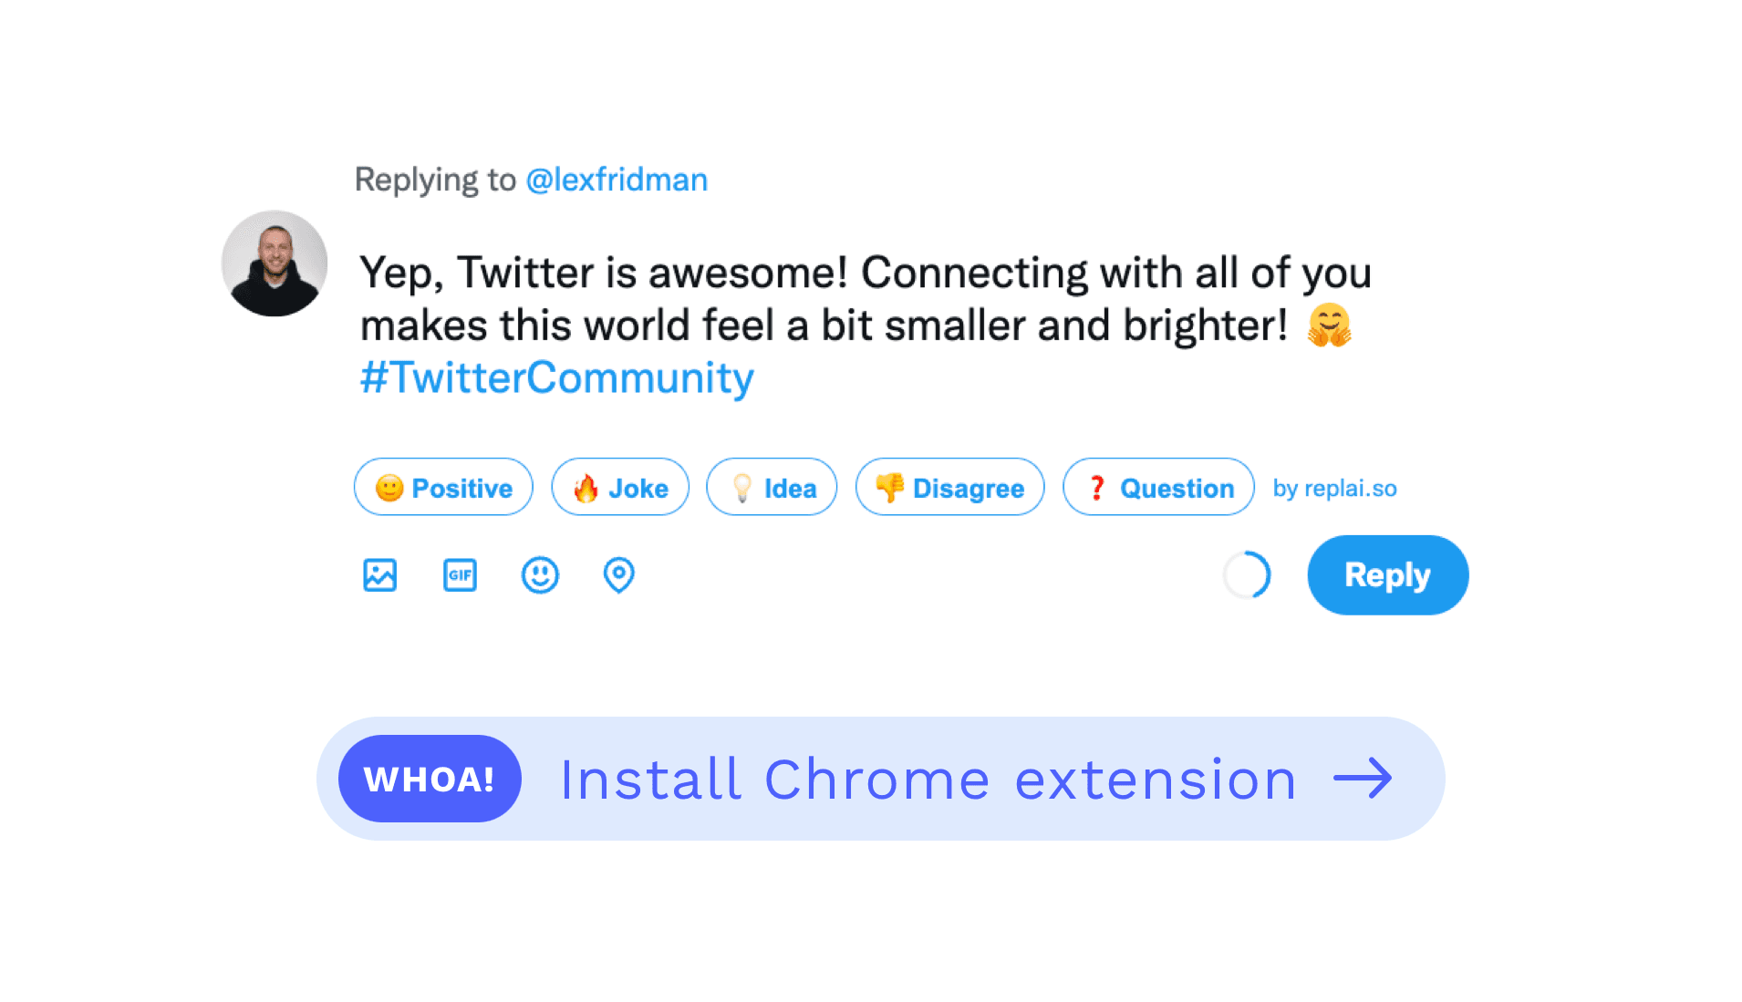Image resolution: width=1742 pixels, height=1002 pixels.
Task: Click the location pin icon
Action: click(x=618, y=575)
